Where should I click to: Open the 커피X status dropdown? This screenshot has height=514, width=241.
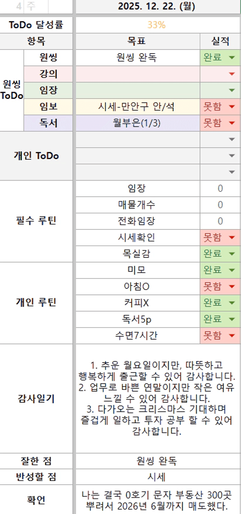(x=232, y=303)
